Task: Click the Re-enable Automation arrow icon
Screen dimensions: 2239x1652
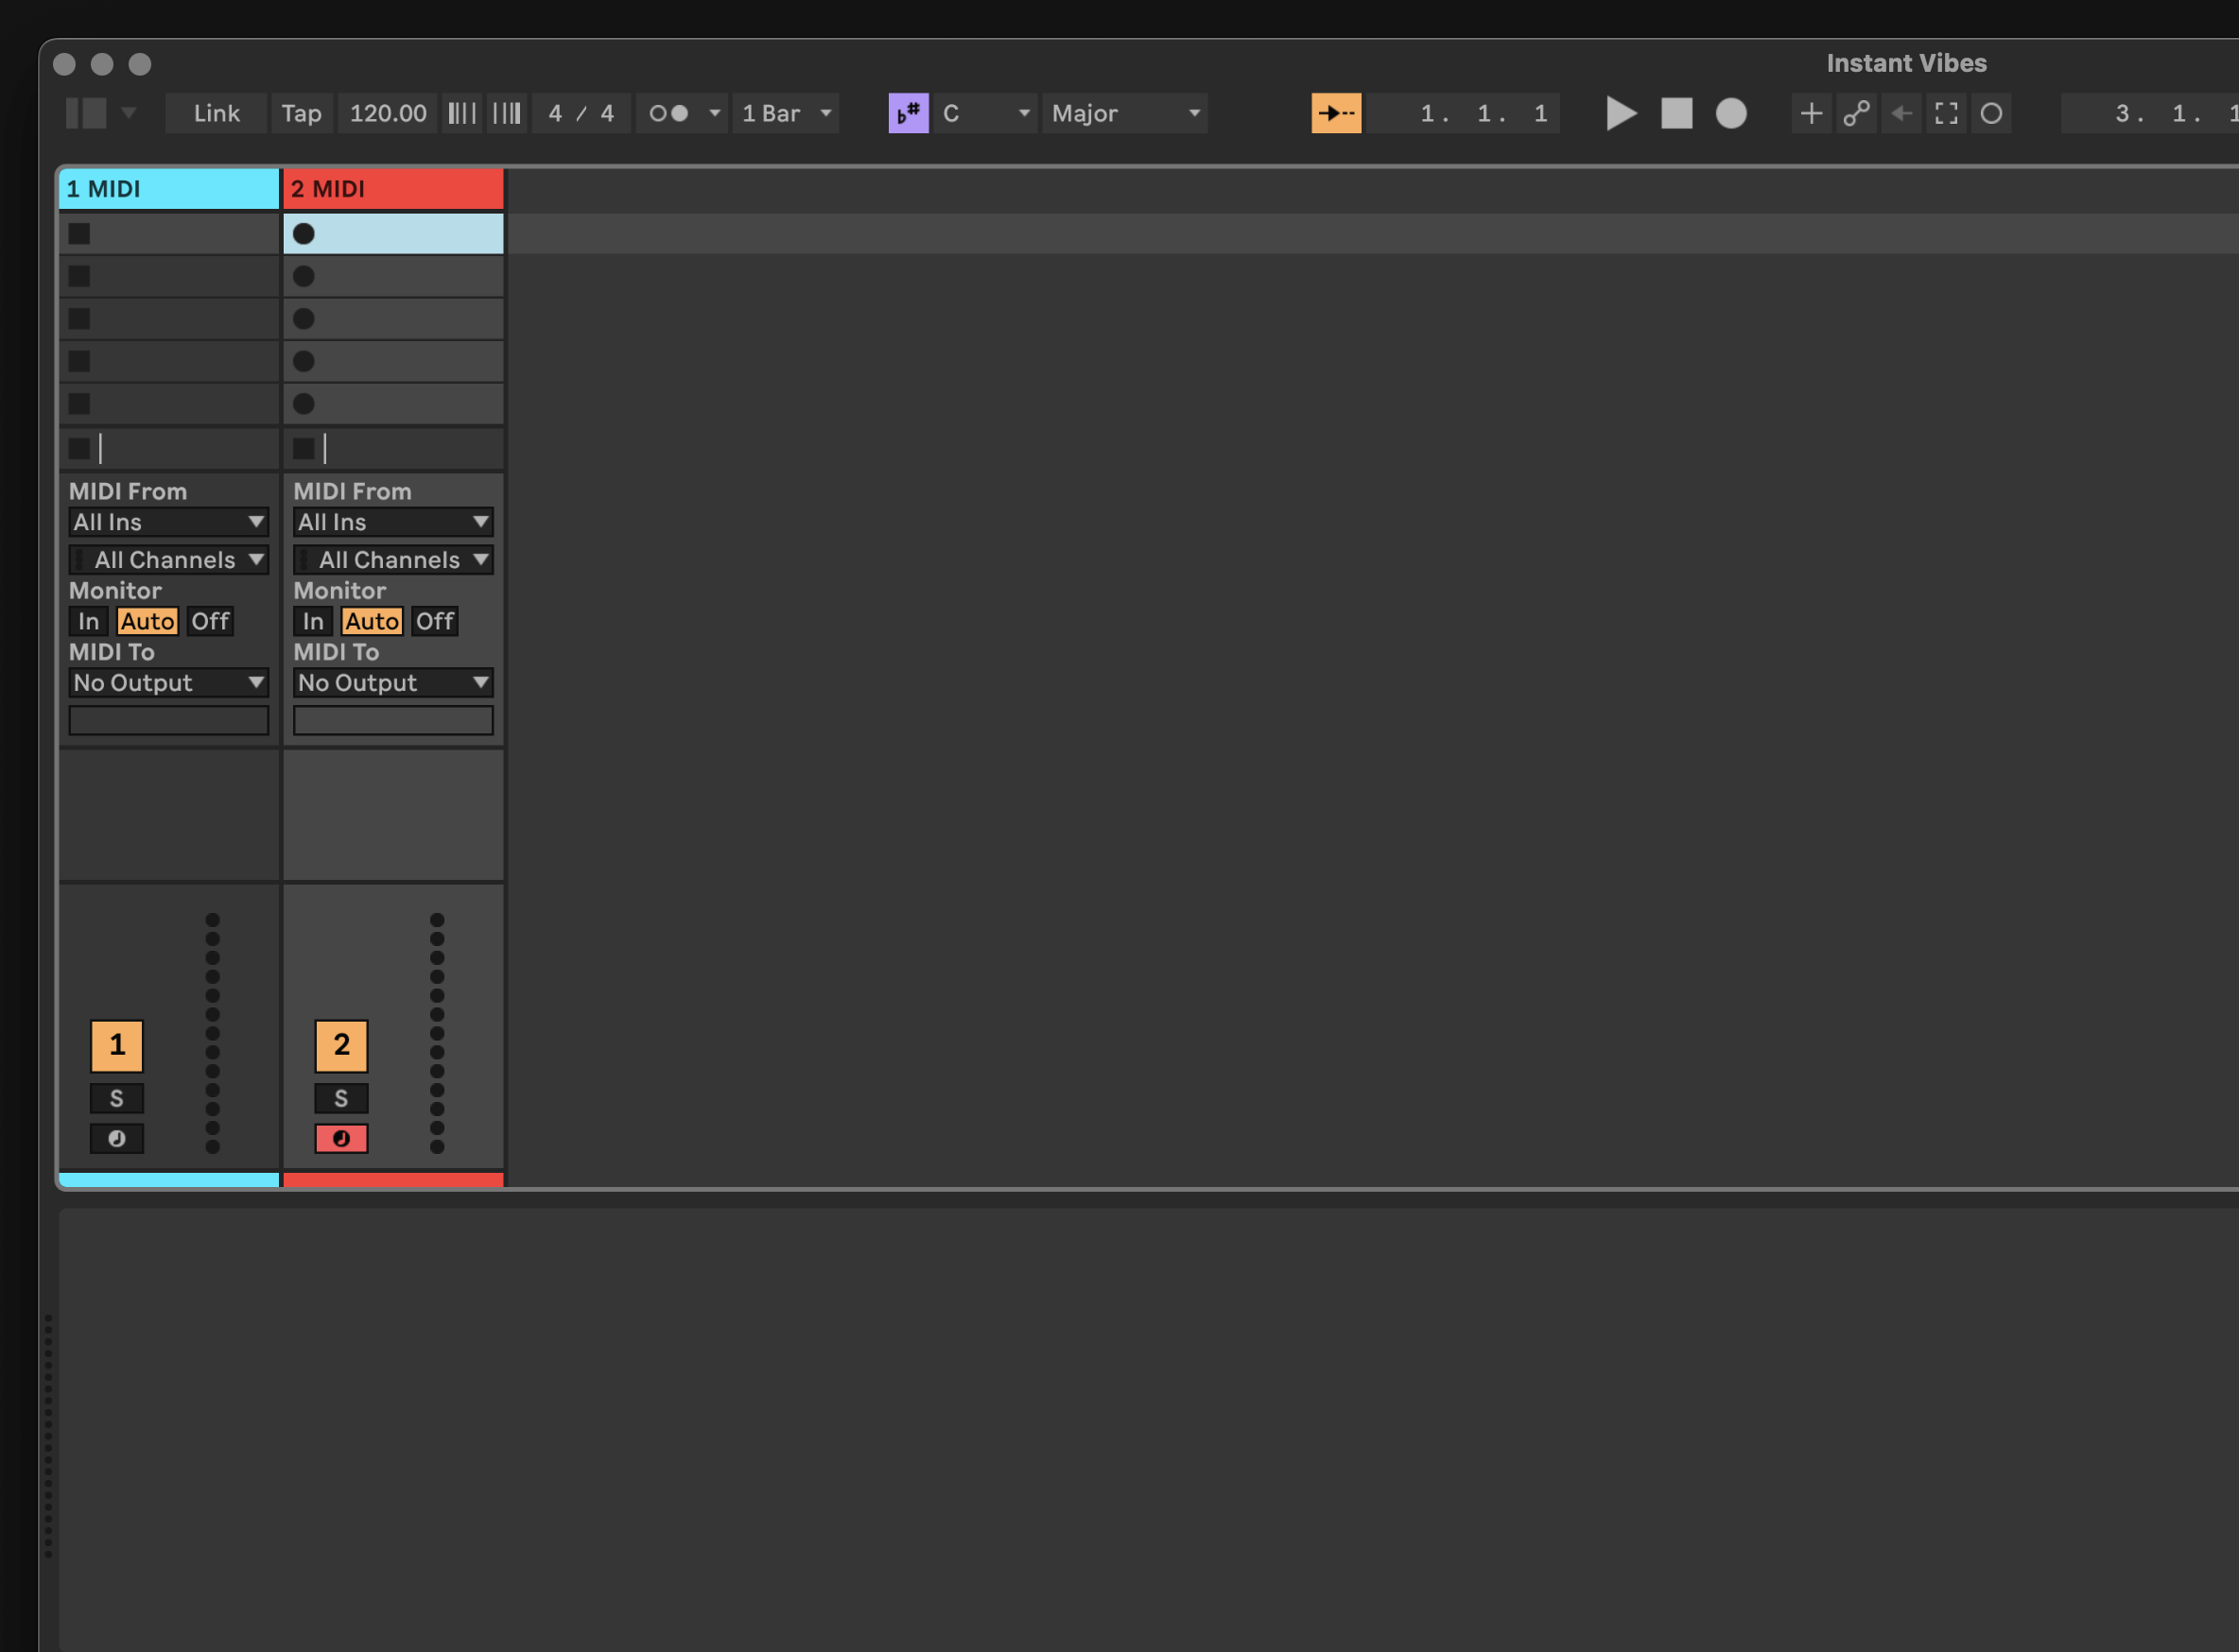Action: [1901, 113]
